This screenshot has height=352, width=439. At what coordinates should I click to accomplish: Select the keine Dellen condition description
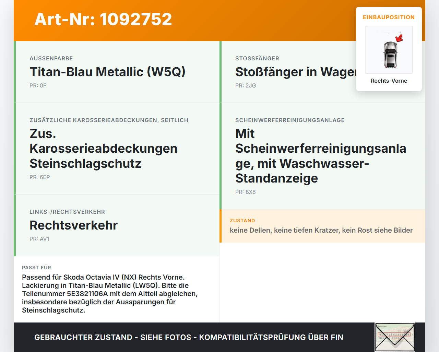click(321, 230)
